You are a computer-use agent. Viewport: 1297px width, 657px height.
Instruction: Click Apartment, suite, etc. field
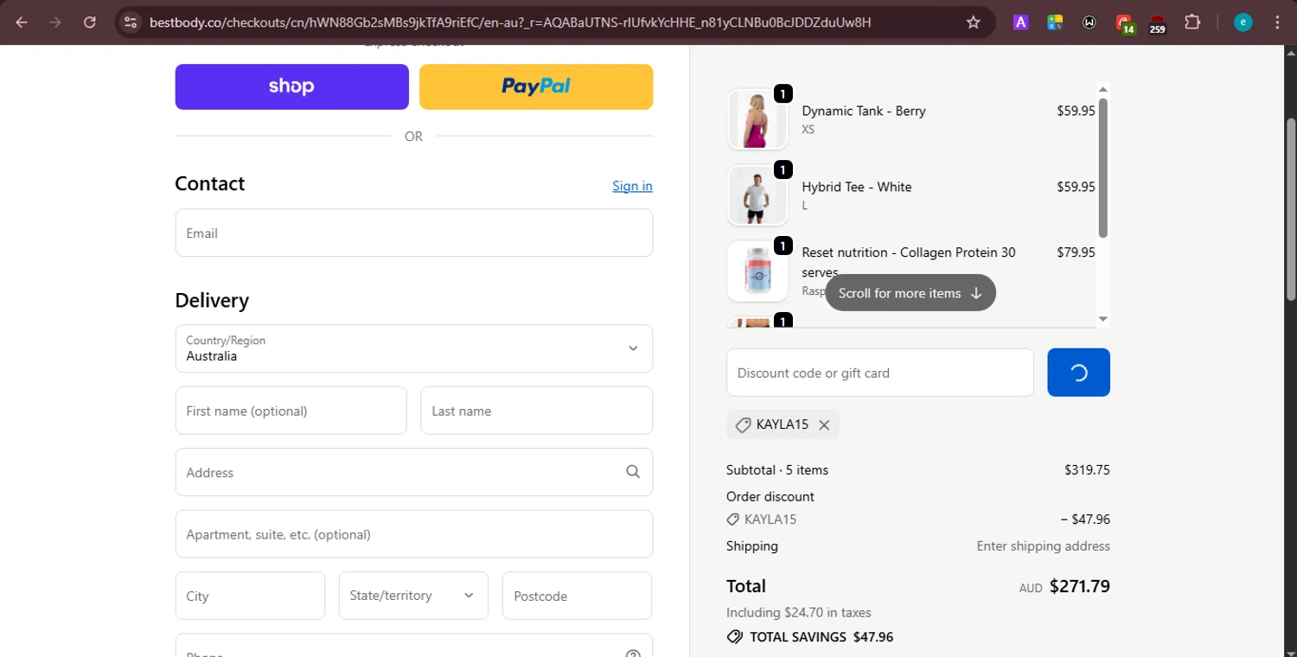414,534
